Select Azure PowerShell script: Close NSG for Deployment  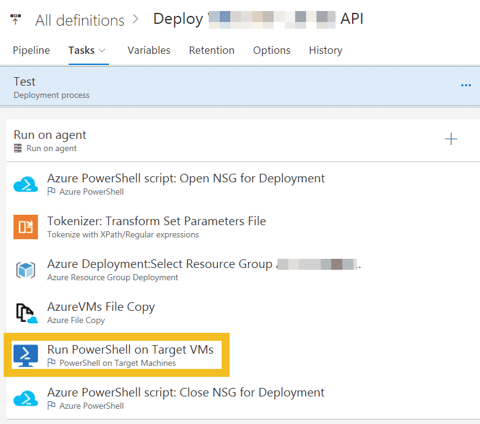[186, 393]
